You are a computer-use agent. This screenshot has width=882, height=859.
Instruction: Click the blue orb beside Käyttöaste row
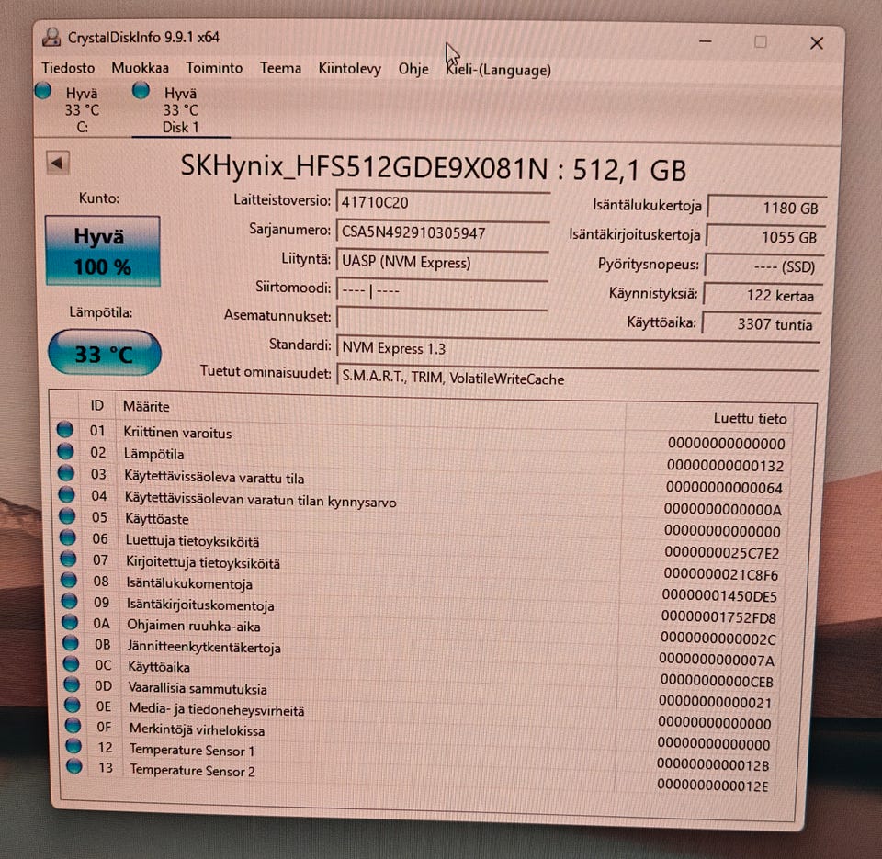[67, 515]
